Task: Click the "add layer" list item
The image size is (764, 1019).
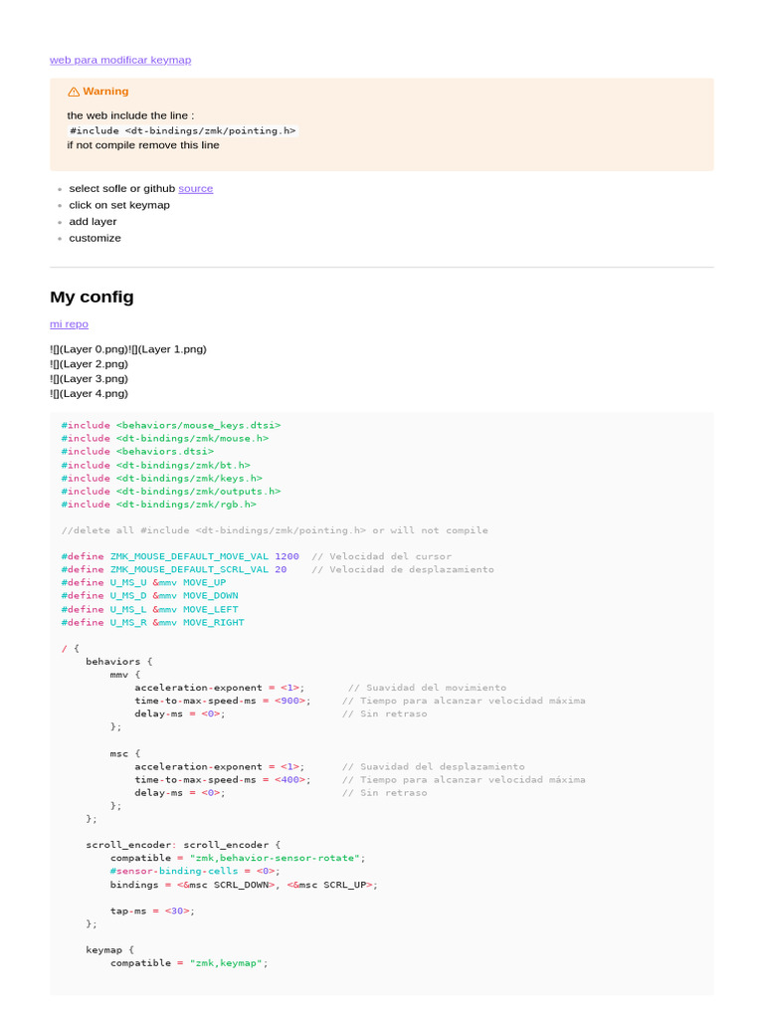Action: (x=93, y=222)
